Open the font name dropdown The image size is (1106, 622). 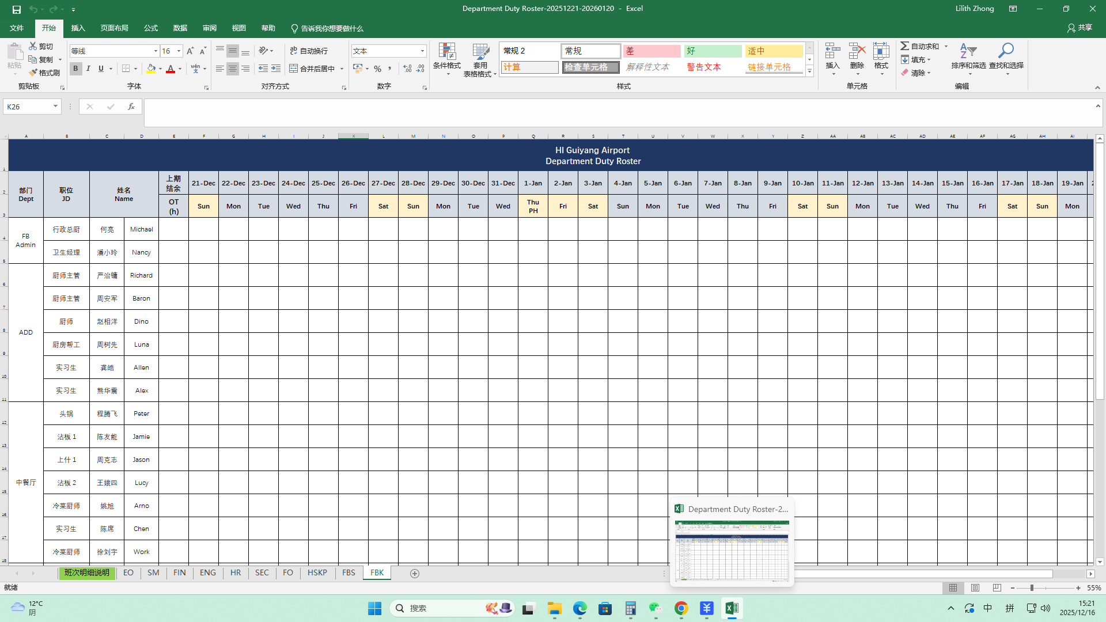155,51
